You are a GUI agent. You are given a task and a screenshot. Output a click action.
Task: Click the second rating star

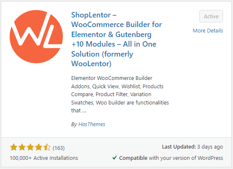[x=22, y=147]
